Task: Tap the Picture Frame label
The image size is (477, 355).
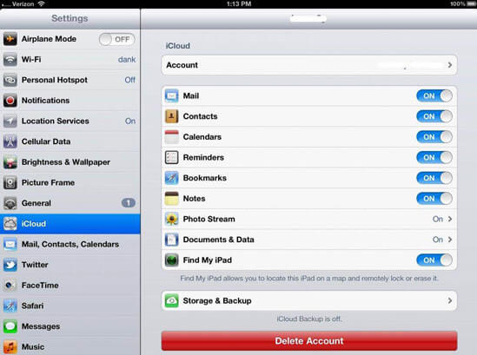Action: [48, 182]
